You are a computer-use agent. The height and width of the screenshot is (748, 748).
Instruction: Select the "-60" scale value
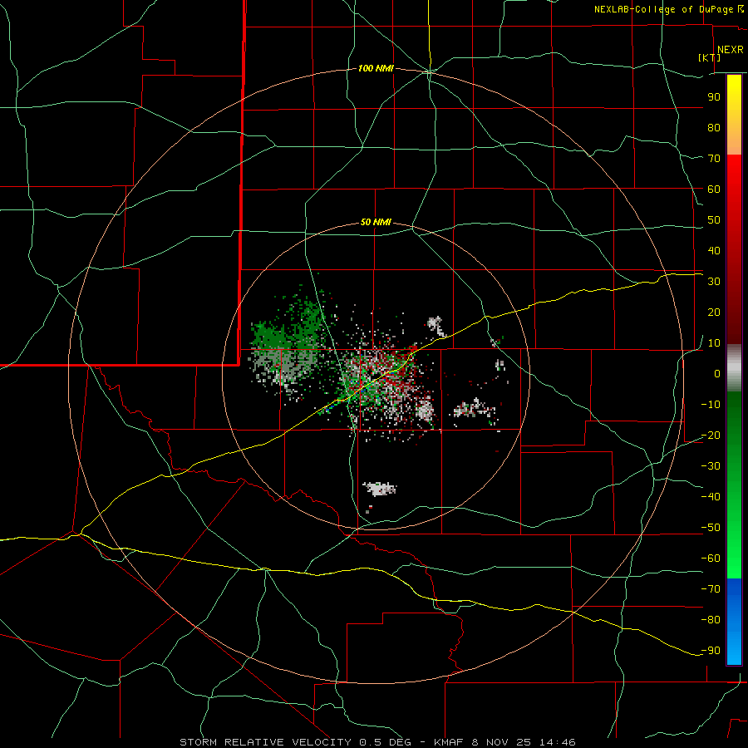pos(711,559)
